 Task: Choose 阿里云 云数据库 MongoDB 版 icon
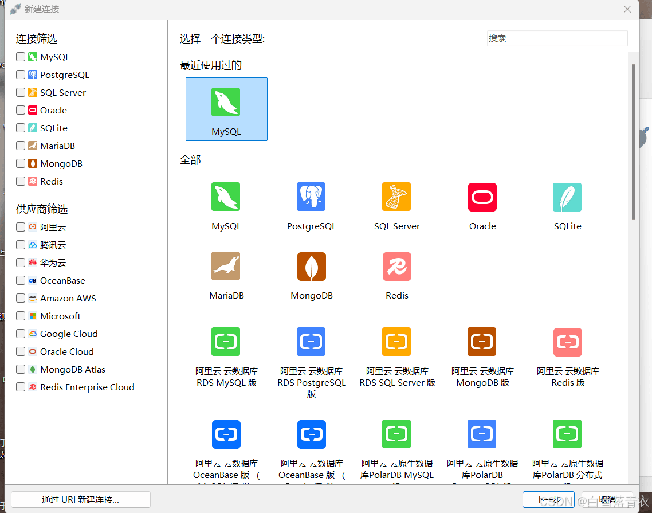[482, 342]
